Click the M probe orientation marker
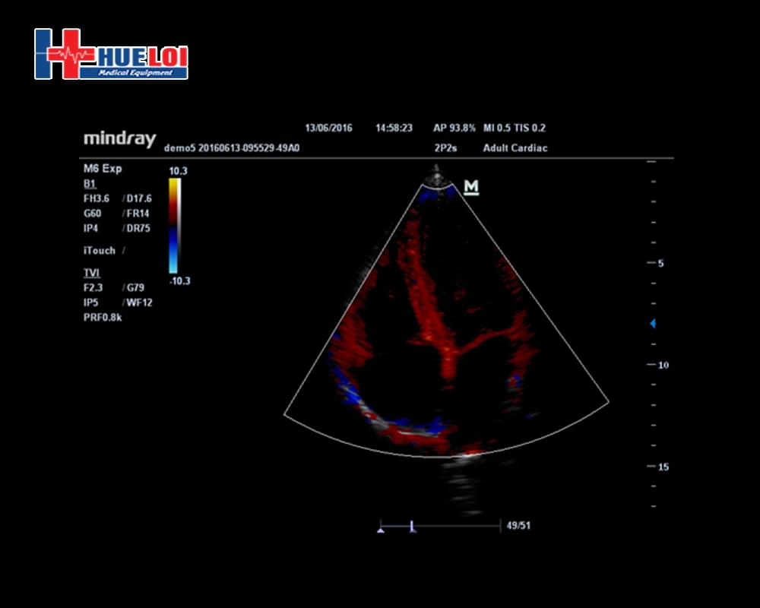760x608 pixels. click(x=471, y=187)
